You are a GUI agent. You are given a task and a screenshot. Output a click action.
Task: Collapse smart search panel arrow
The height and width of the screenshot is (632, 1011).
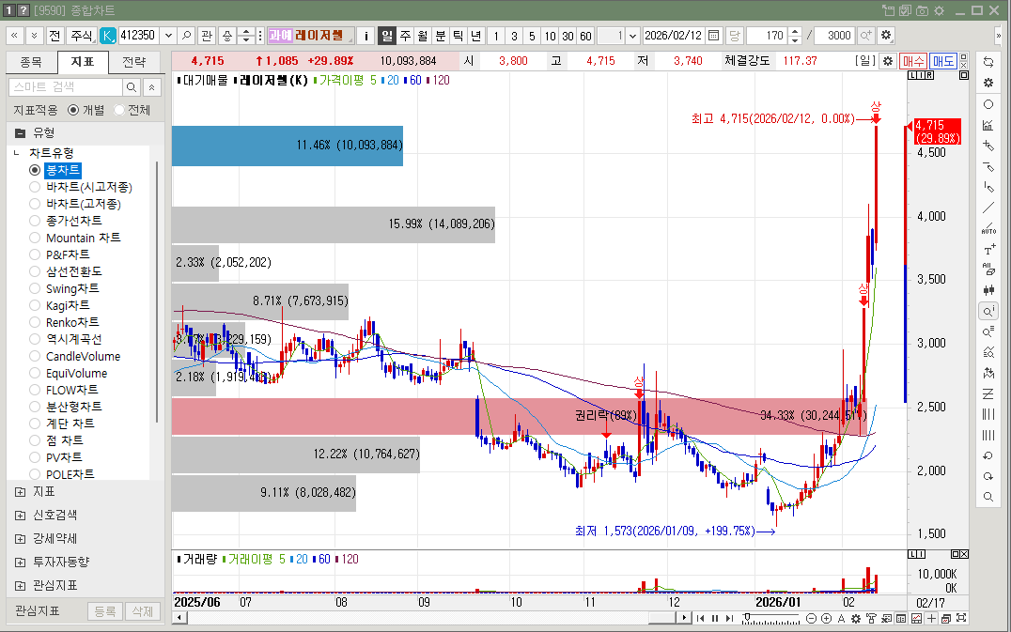(151, 87)
